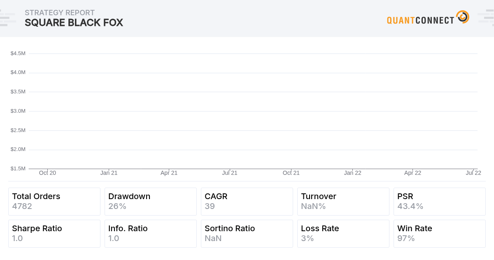Click the CAGR metric card
Image resolution: width=494 pixels, height=260 pixels.
[x=247, y=201]
